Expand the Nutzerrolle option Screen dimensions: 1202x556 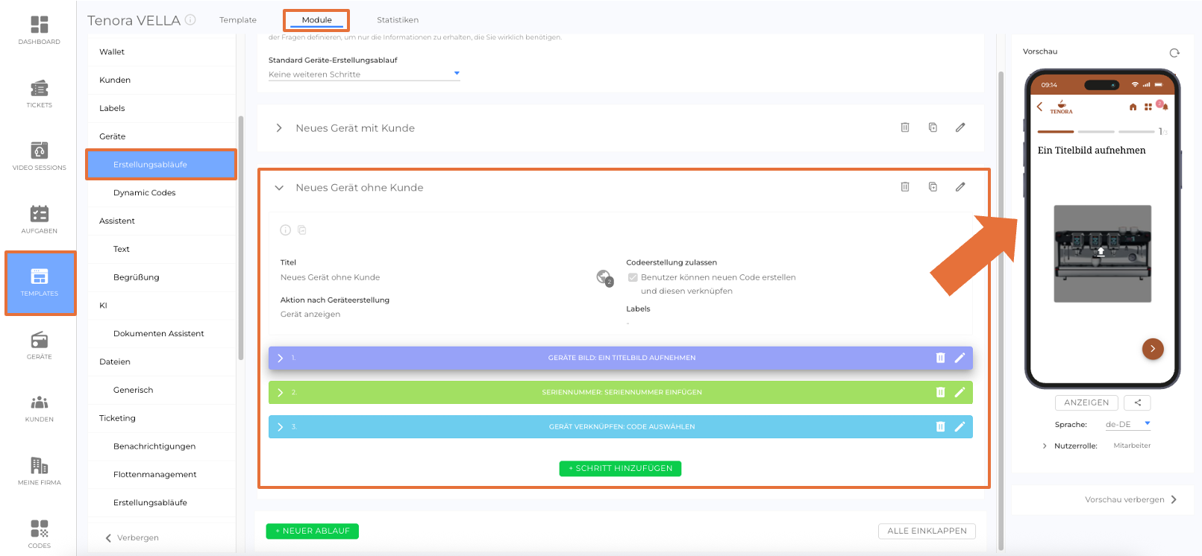[x=1045, y=446]
